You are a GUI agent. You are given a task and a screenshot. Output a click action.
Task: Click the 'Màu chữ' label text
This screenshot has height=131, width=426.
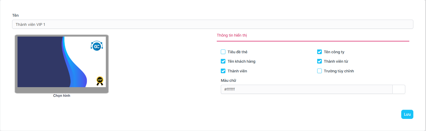click(x=228, y=80)
